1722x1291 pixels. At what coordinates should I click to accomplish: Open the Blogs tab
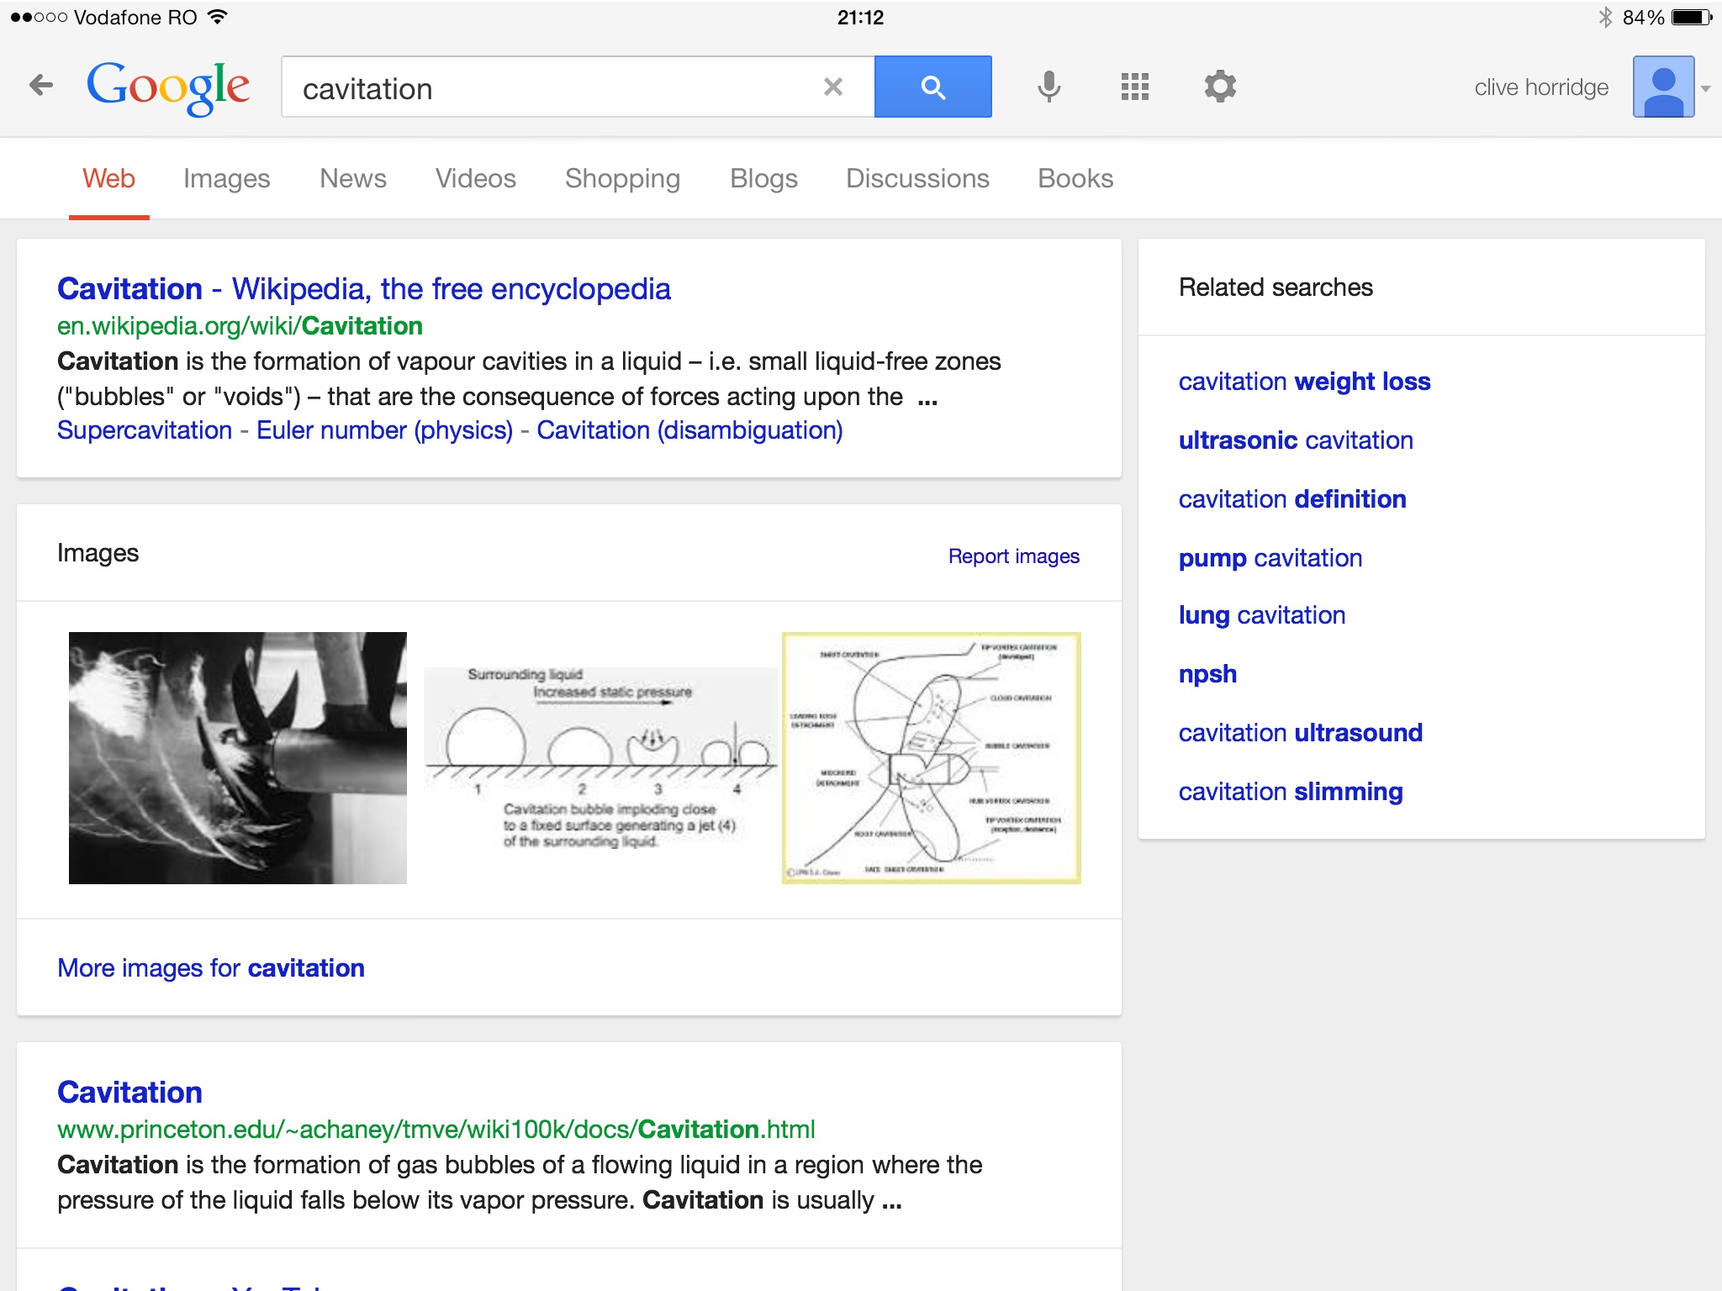pyautogui.click(x=763, y=178)
